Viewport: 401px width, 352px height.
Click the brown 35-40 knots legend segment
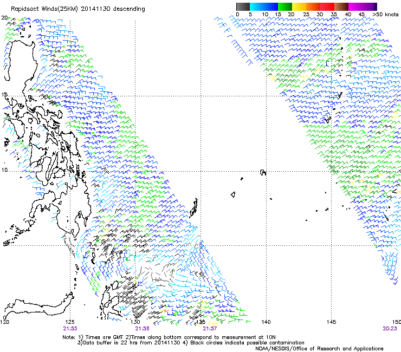click(341, 6)
